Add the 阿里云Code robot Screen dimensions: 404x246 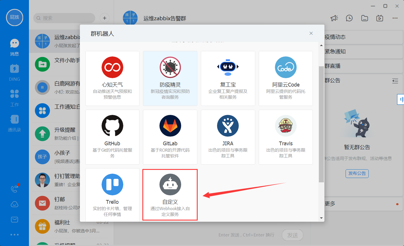pos(286,78)
